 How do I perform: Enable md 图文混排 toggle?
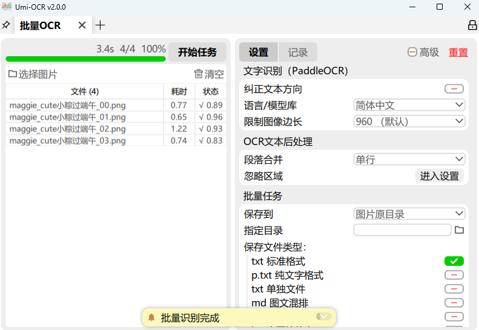[x=454, y=303]
